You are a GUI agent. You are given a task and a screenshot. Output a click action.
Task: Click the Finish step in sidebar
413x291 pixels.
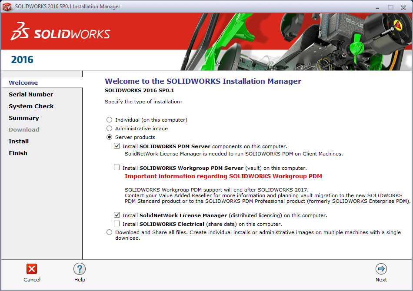[x=18, y=153]
